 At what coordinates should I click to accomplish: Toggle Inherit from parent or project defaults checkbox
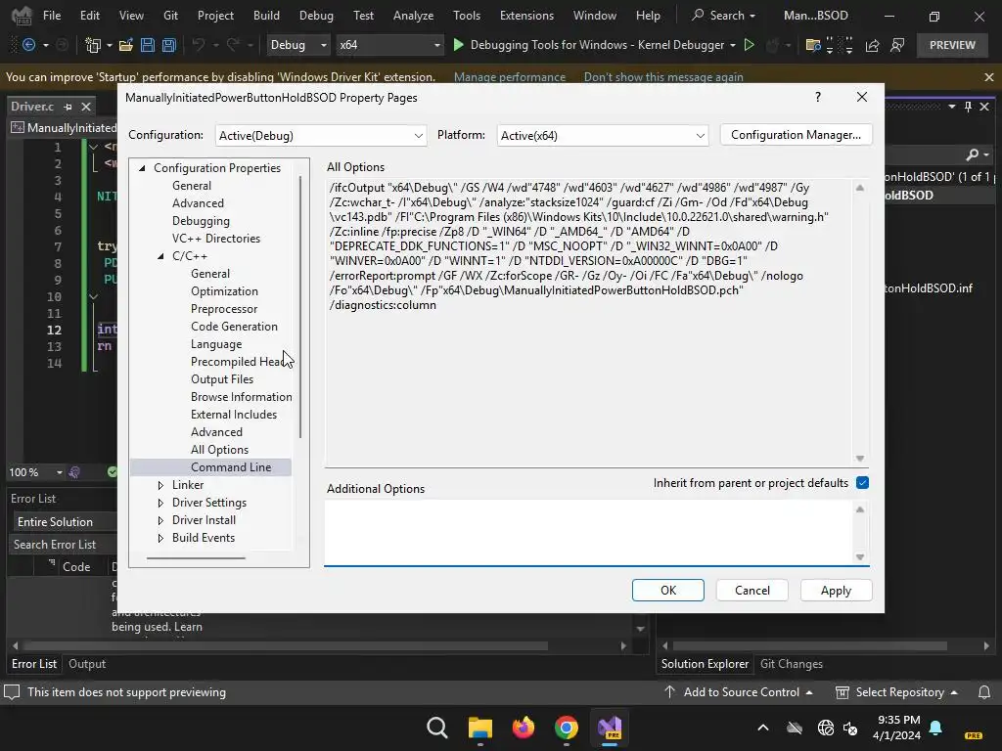pyautogui.click(x=863, y=483)
